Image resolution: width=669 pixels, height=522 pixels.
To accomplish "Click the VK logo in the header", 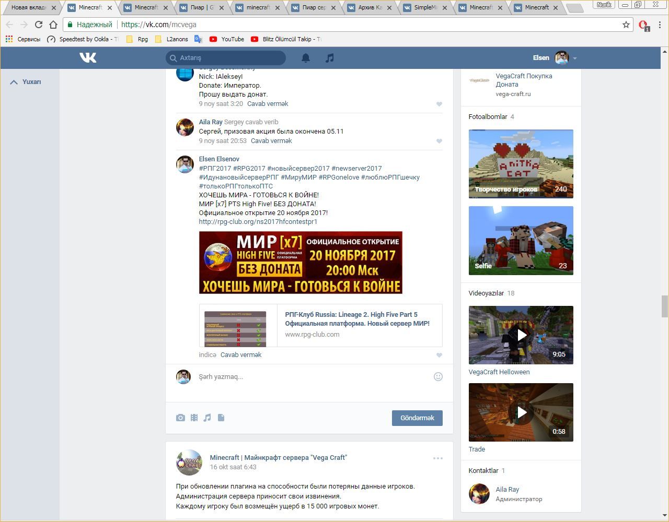I will (x=88, y=57).
